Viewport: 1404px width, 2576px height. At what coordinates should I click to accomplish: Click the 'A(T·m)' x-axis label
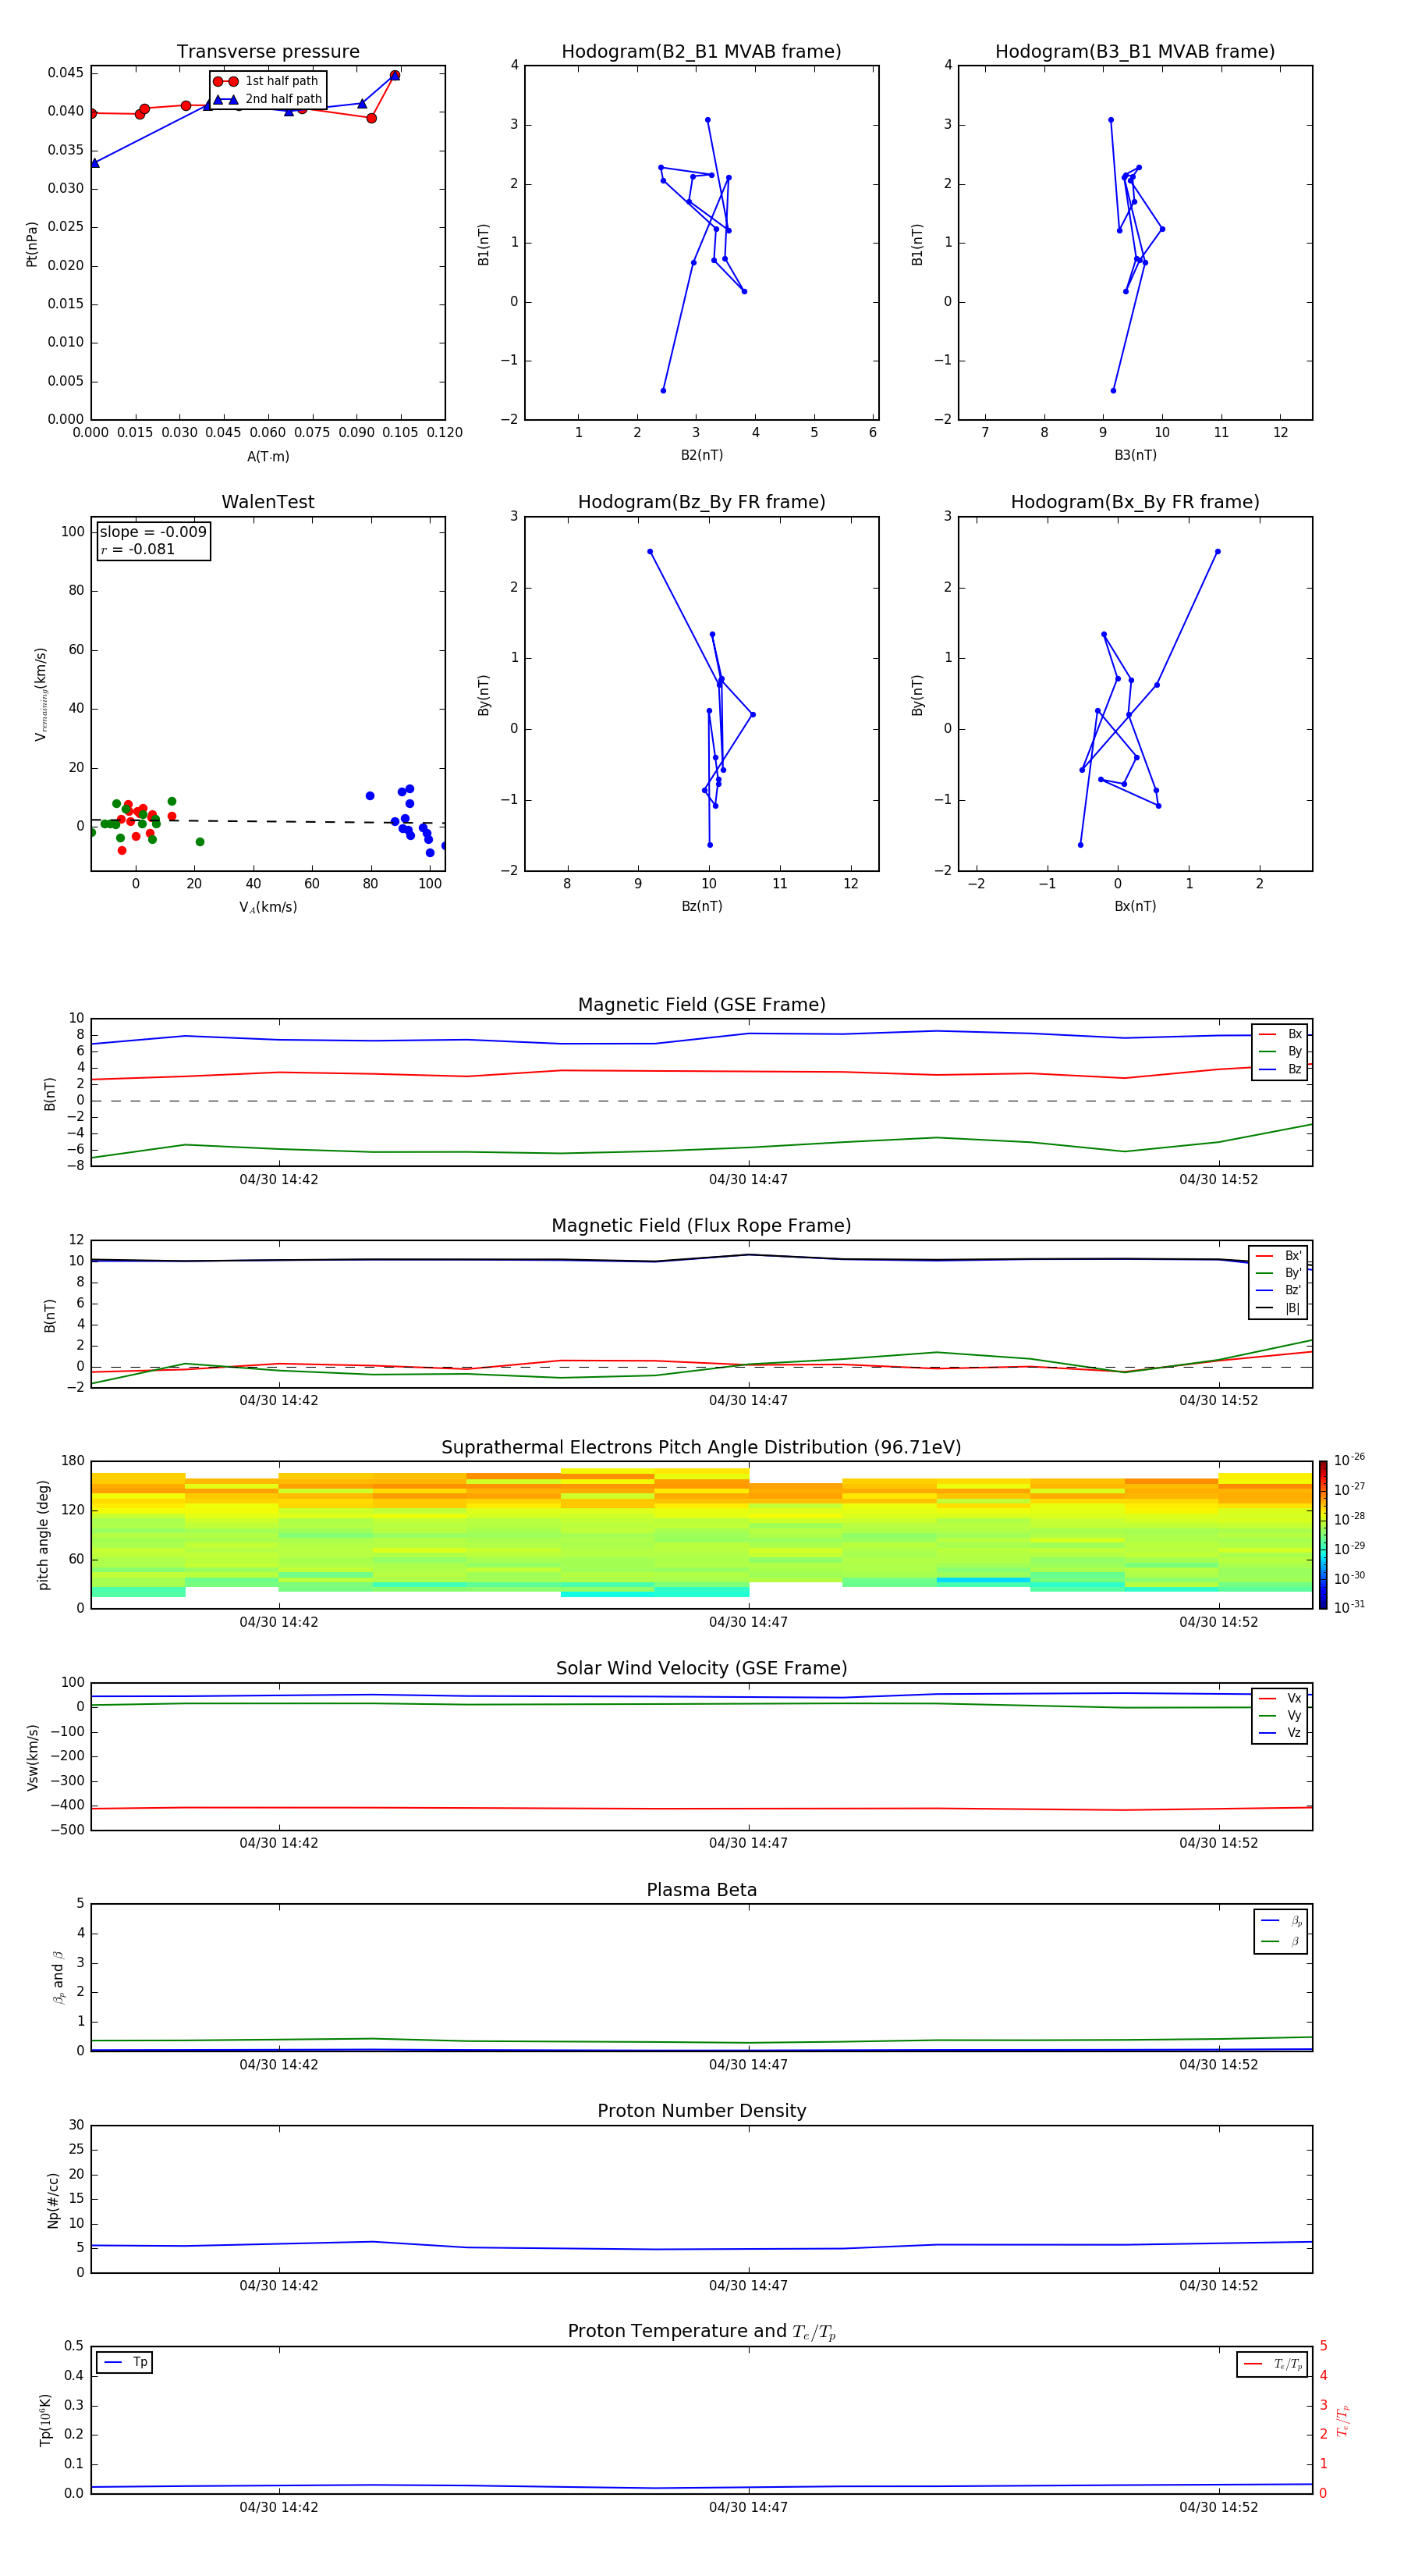(x=268, y=456)
